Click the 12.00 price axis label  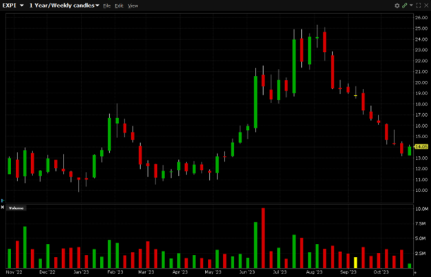click(421, 169)
